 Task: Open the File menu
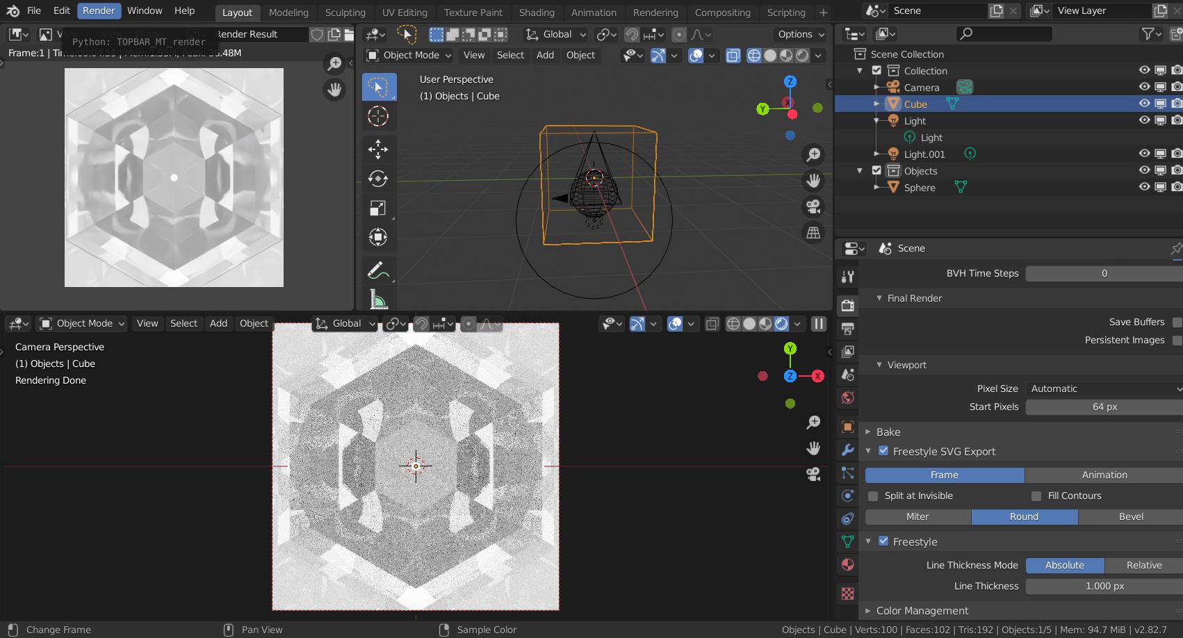click(34, 10)
